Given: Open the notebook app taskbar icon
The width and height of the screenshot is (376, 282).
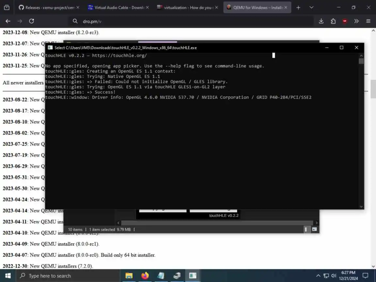Looking at the screenshot, I should pyautogui.click(x=161, y=275).
